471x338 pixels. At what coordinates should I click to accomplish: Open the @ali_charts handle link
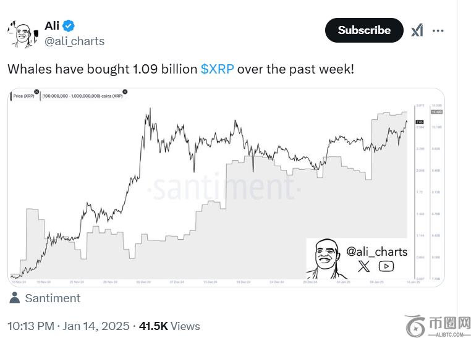[75, 41]
